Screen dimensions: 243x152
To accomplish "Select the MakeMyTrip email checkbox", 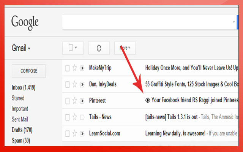I will pos(68,68).
